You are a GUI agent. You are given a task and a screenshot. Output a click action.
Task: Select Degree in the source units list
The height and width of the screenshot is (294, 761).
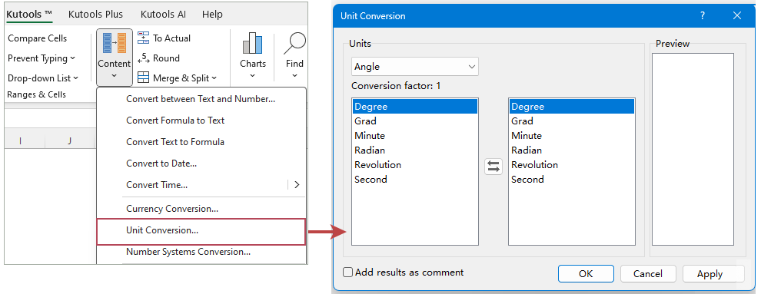click(415, 107)
